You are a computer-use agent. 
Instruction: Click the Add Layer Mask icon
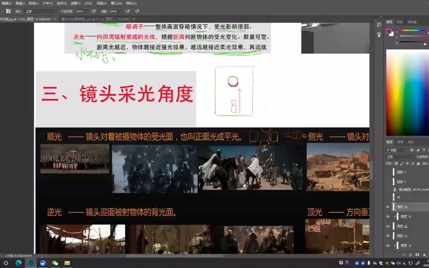[x=417, y=255]
